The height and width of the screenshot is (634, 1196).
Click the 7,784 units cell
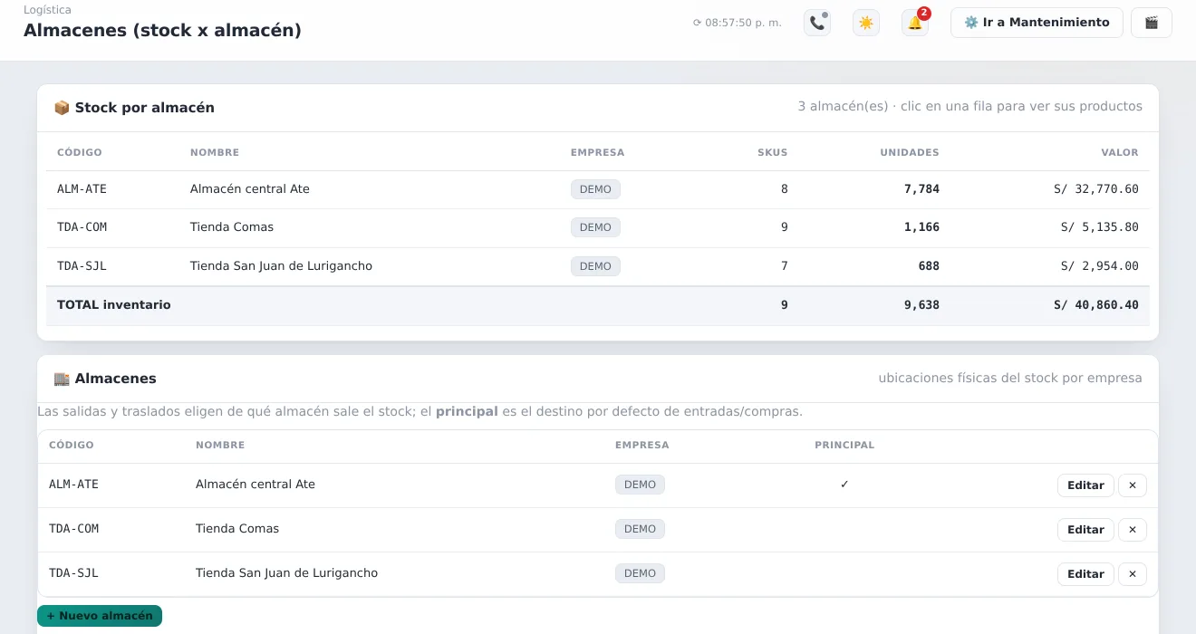[921, 189]
